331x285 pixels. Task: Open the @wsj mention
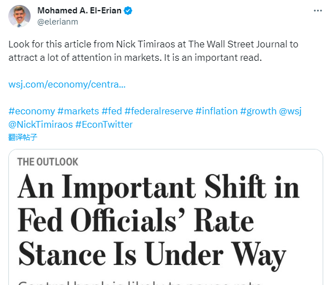(x=290, y=111)
